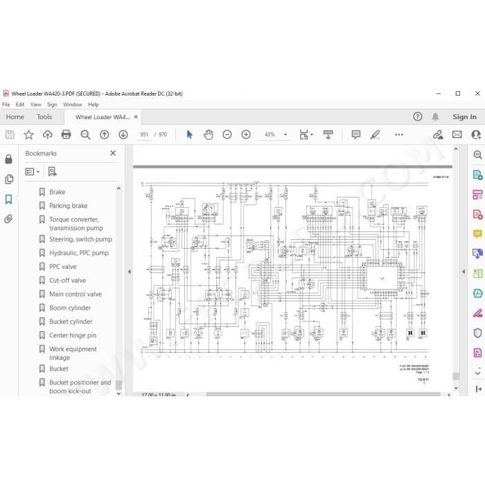
Task: Open the Help menu
Action: [x=93, y=105]
